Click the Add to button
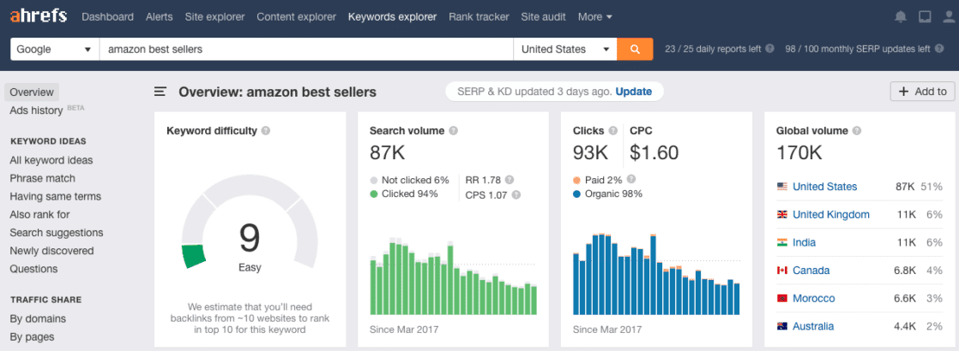Viewport: 959px width, 351px height. [x=922, y=92]
